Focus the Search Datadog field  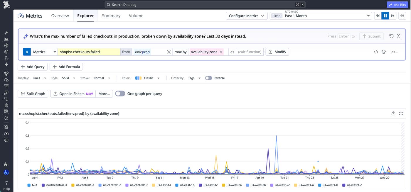[x=205, y=5]
